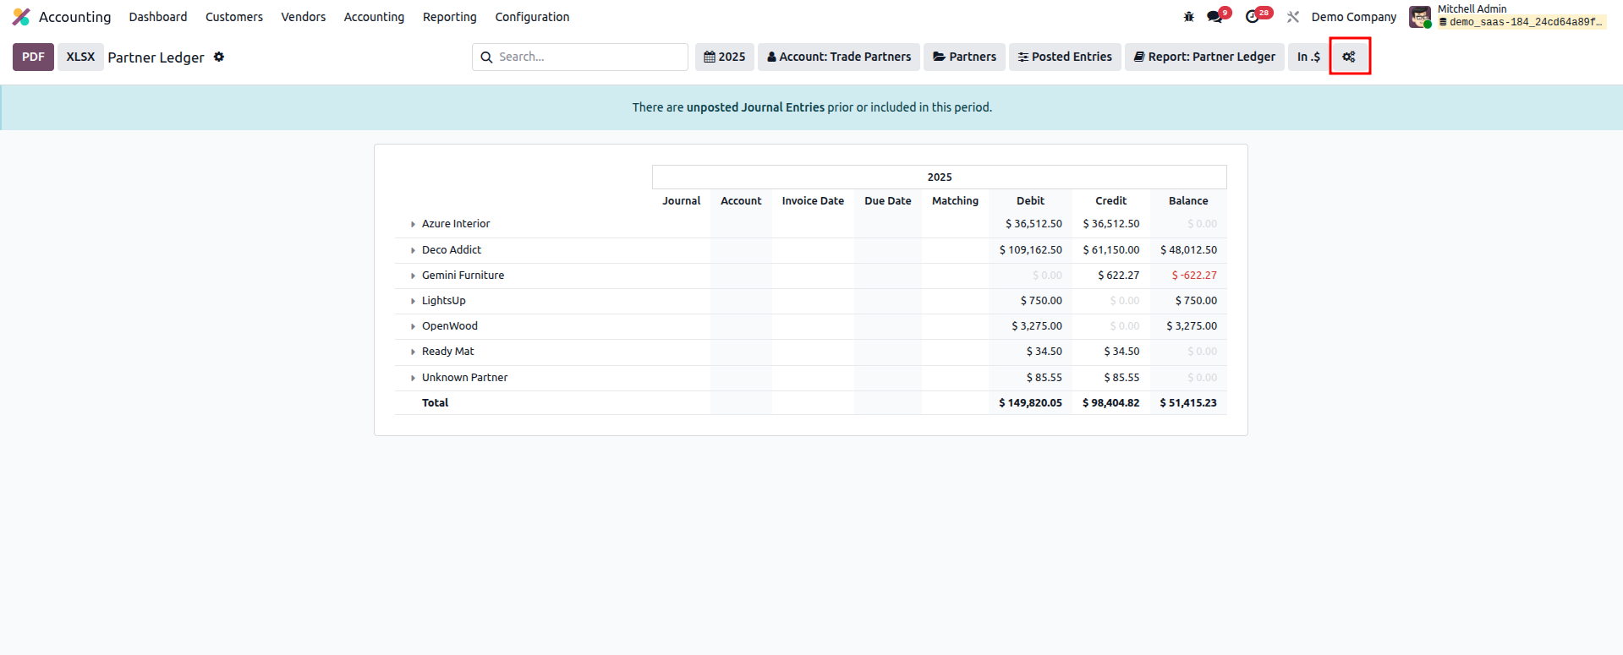
Task: Click the wrench tools icon
Action: 1293,17
